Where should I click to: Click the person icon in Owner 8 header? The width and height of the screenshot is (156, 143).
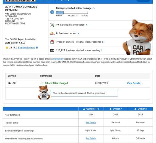135,109
